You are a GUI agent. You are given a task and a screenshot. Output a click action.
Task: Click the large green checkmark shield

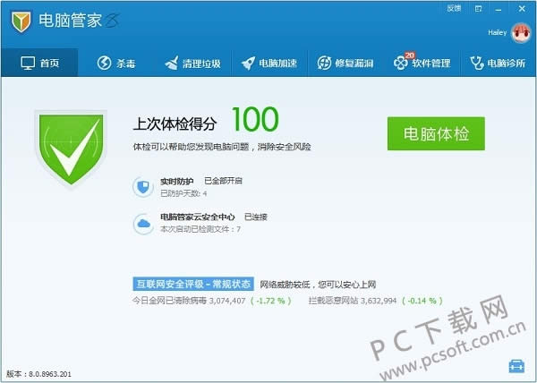point(71,149)
